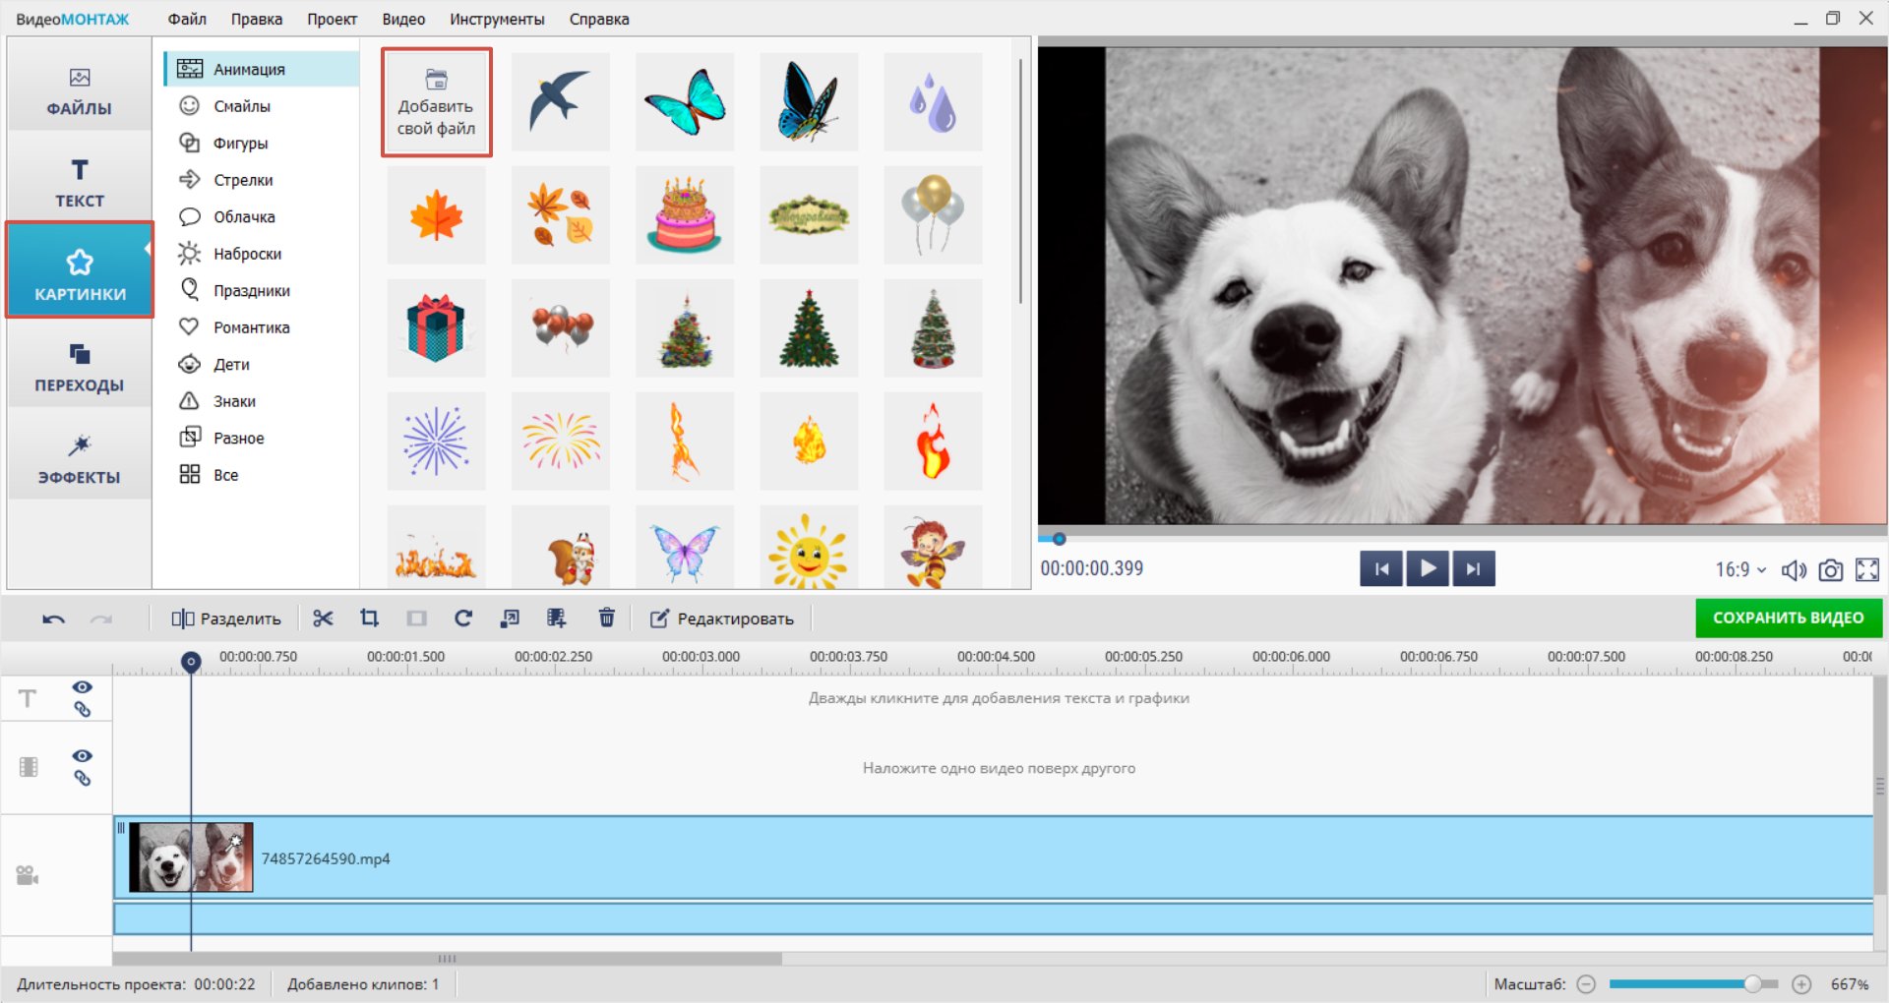The width and height of the screenshot is (1889, 1003).
Task: Click the Масштаб zoom slider handle
Action: (1752, 984)
